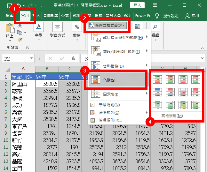Image resolution: width=207 pixels, height=172 pixels.
Task: Apply the Red-White-Blue color scale
Action: 170,92
